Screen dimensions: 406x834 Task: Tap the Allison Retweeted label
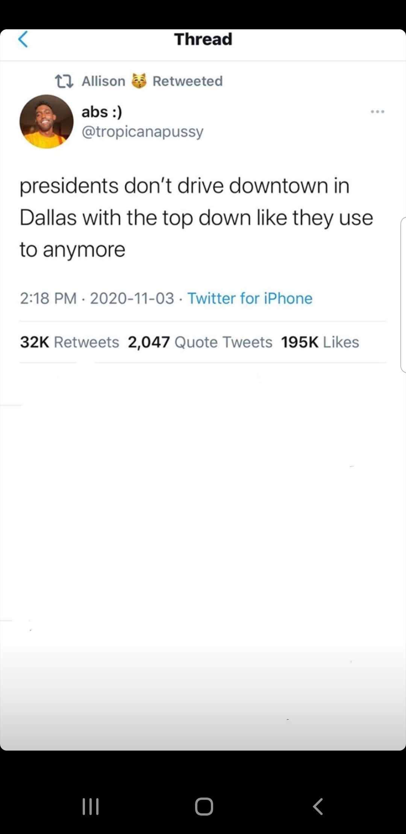pos(152,81)
